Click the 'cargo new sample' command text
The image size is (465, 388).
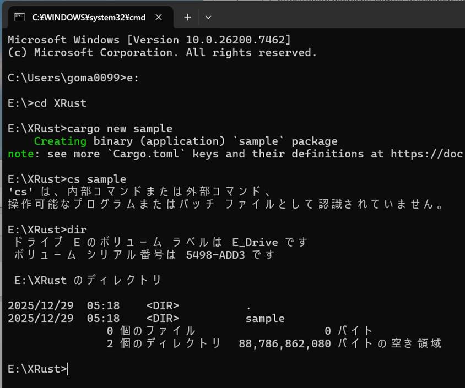coord(119,128)
